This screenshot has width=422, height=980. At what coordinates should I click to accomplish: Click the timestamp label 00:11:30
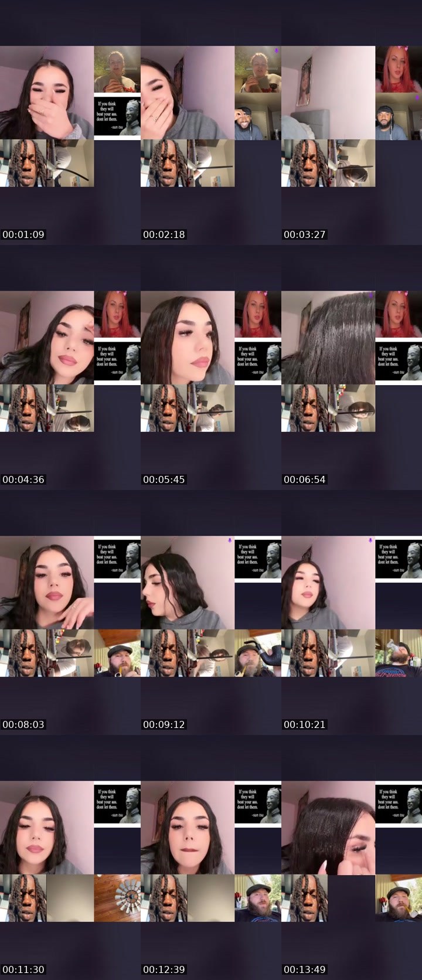click(23, 969)
